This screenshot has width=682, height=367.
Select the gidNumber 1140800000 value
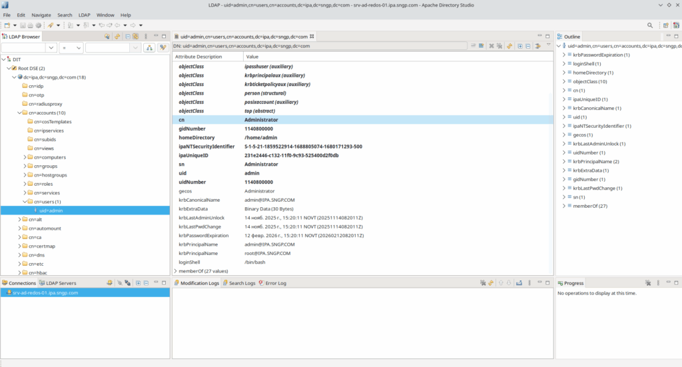[x=258, y=129]
